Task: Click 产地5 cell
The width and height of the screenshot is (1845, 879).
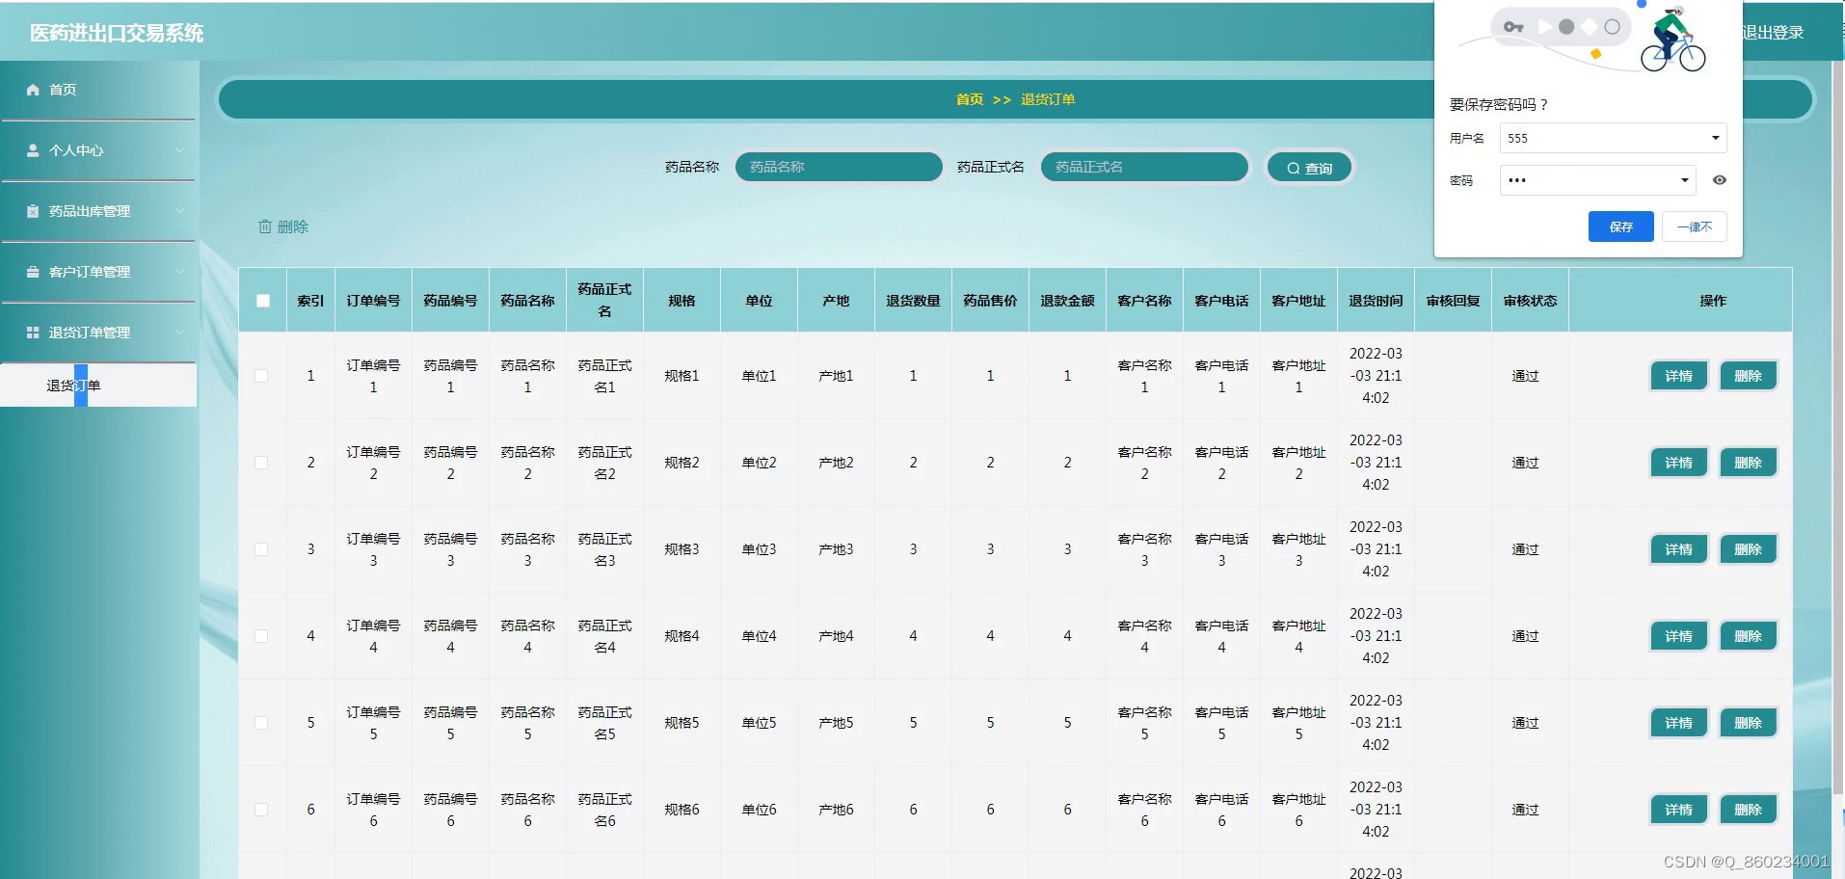Action: (836, 723)
